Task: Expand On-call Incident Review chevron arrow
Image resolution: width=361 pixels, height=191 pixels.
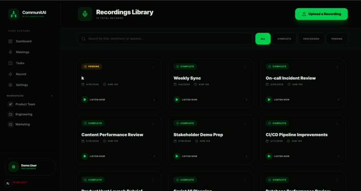Action: (x=338, y=100)
